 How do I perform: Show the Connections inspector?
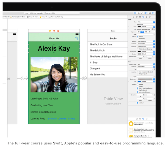coord(150,17)
